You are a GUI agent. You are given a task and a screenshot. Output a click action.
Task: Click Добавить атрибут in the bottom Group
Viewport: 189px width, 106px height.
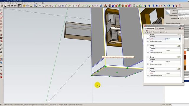(156, 75)
